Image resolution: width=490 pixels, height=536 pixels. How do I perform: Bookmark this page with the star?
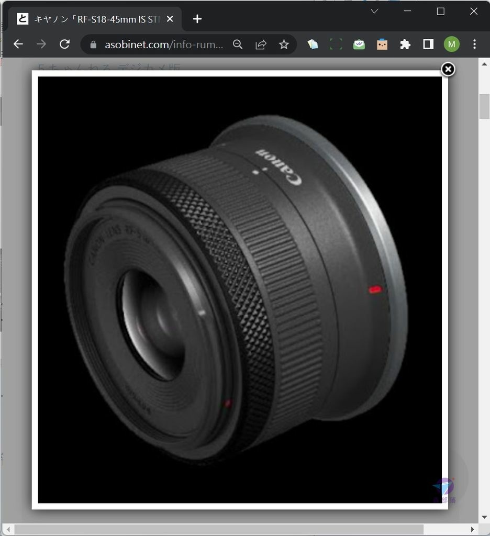coord(284,44)
